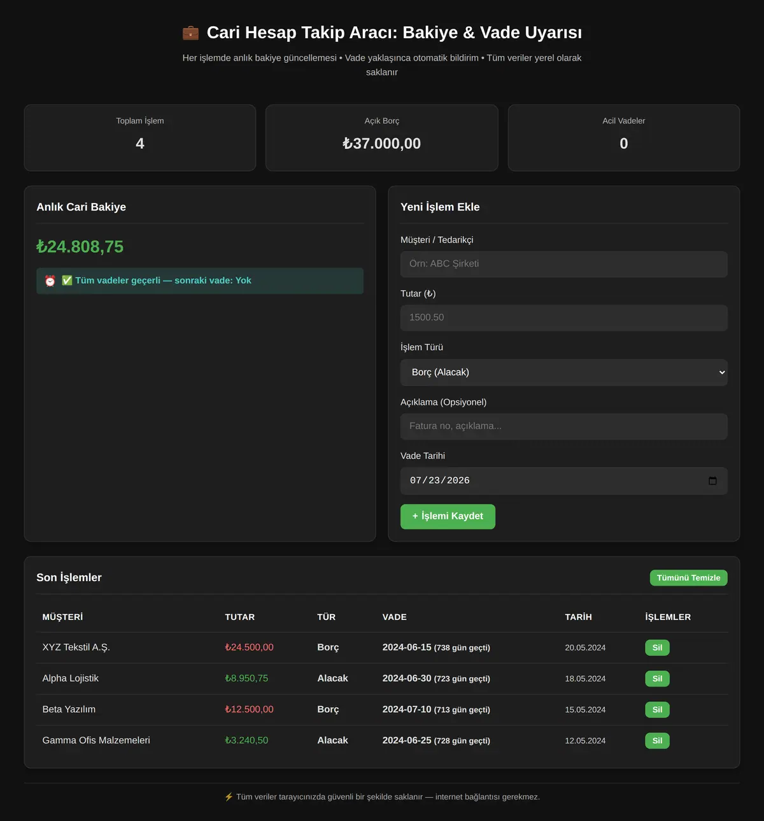Open the calendar picker in Vade Tarihi
The height and width of the screenshot is (821, 764).
[712, 481]
